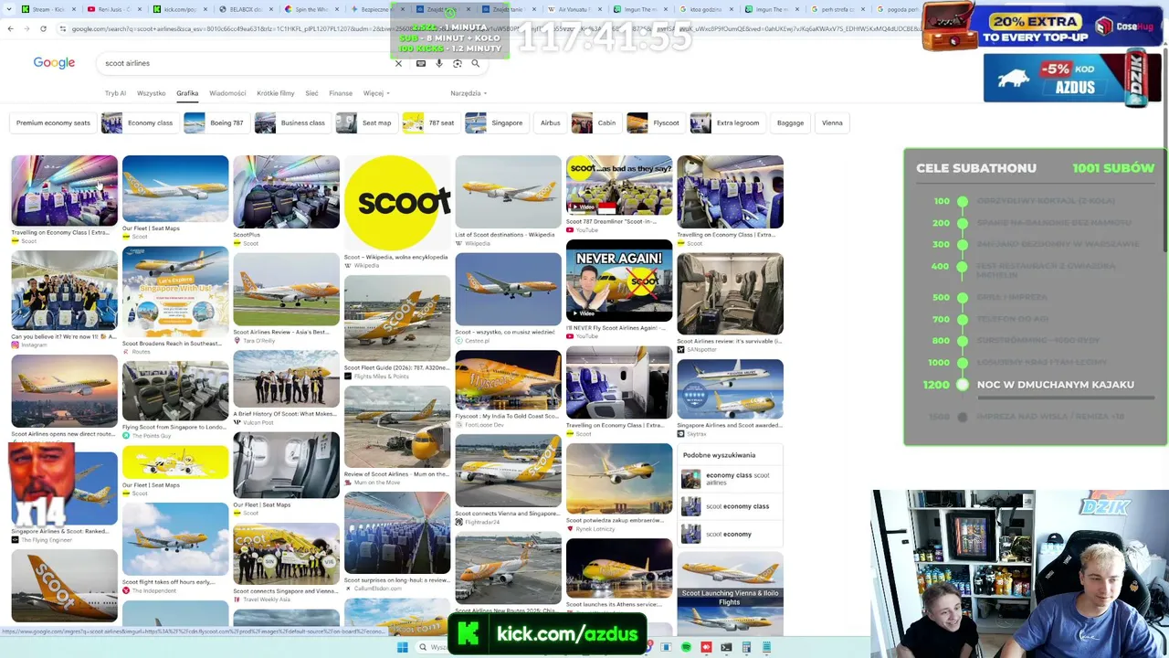Filter images by Premium economy seats chip
The width and height of the screenshot is (1169, 658).
[x=53, y=122]
